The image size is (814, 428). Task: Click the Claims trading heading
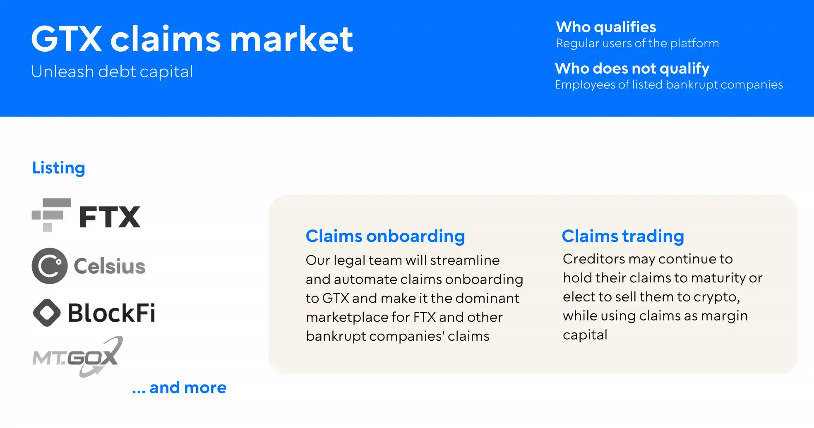(623, 236)
